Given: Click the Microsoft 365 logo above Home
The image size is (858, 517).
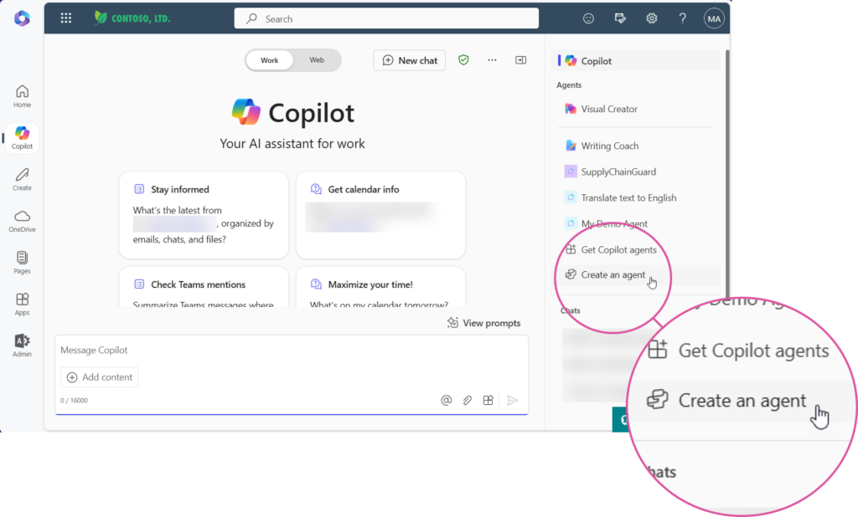Looking at the screenshot, I should 22,18.
